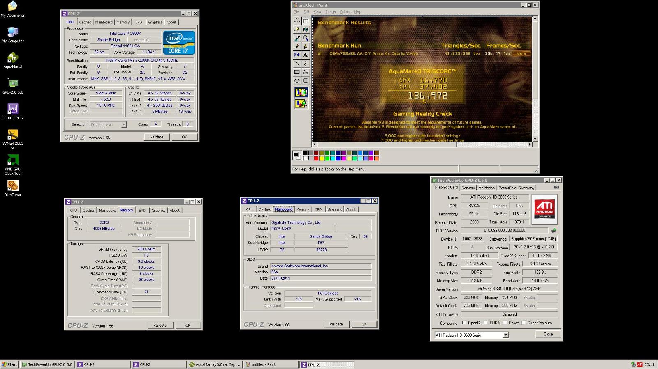The width and height of the screenshot is (658, 369).
Task: Choose the Fill With Color bucket tool
Action: click(x=306, y=29)
